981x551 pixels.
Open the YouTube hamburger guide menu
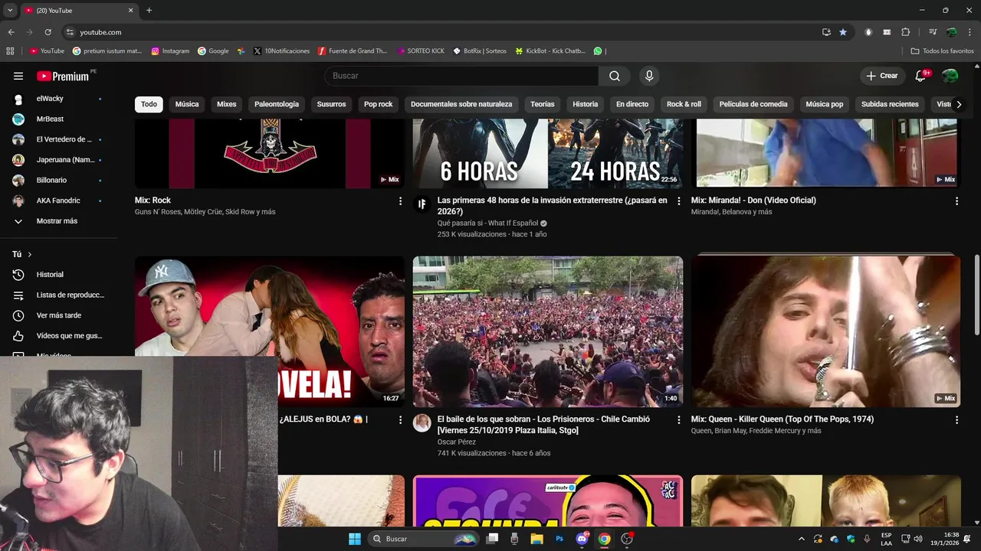click(x=18, y=76)
